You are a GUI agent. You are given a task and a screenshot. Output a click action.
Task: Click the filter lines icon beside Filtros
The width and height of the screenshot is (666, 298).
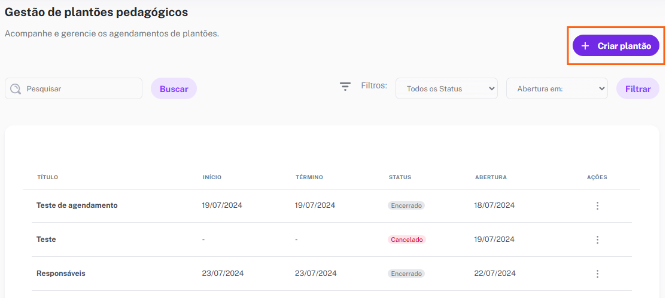[345, 87]
